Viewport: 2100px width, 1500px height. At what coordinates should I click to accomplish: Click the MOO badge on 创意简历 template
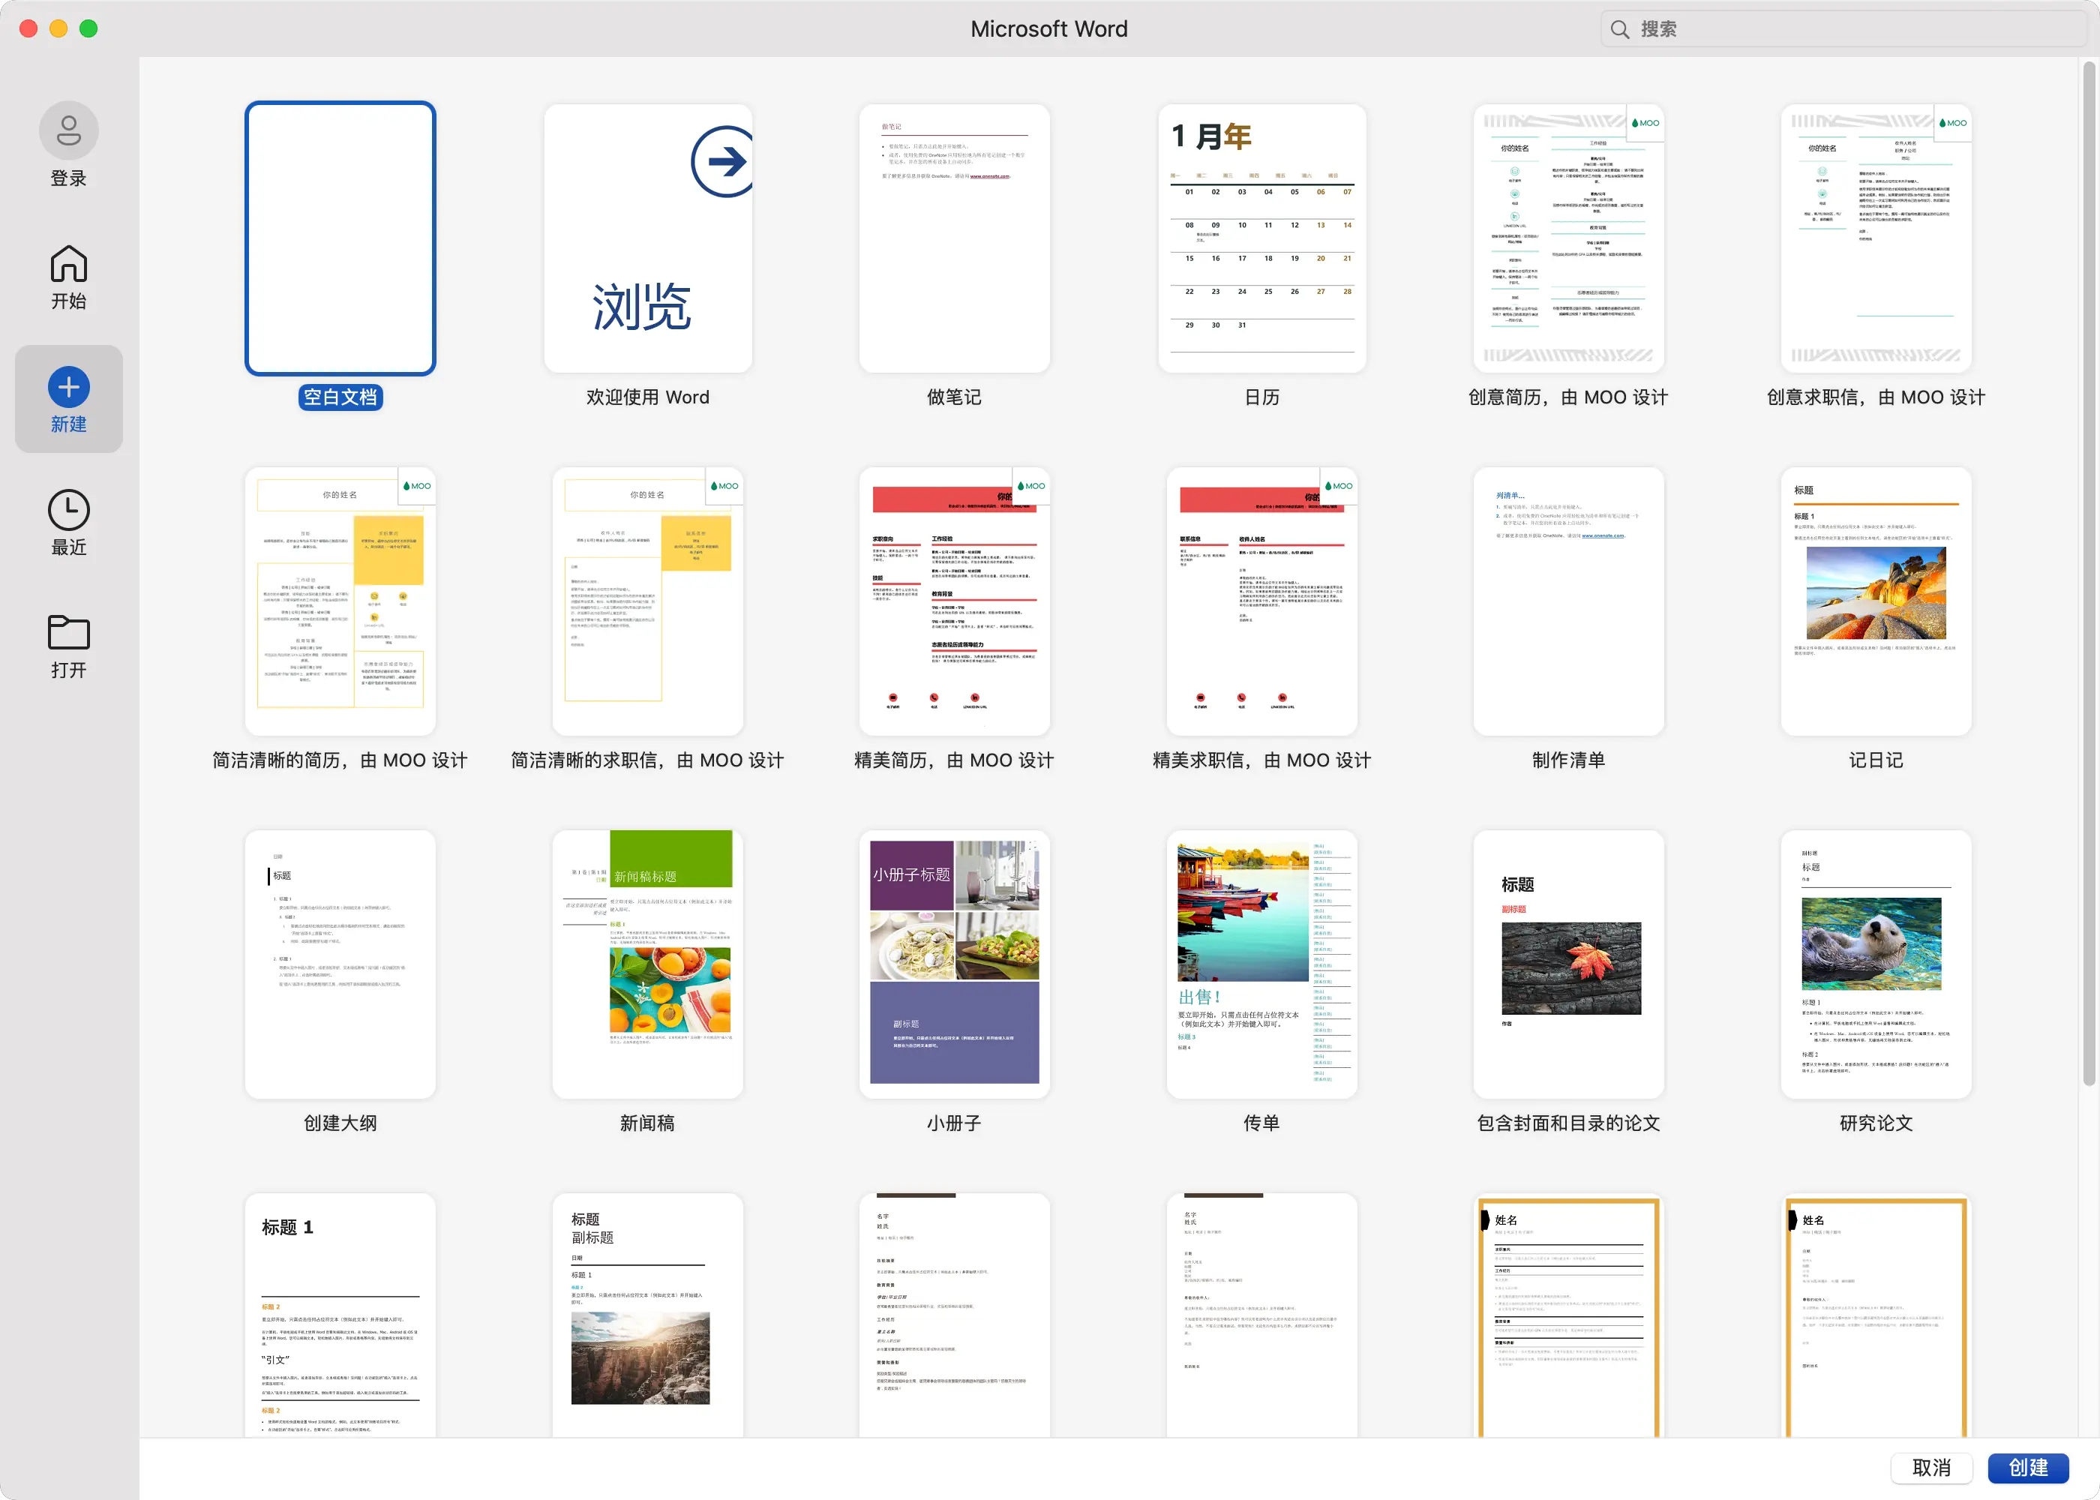point(1645,123)
